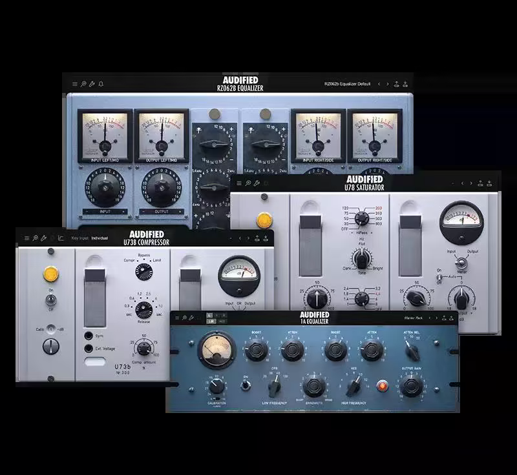Screen dimensions: 517x475
Task: Click the yellow power lamp in U73B Compressor
Action: [x=51, y=274]
